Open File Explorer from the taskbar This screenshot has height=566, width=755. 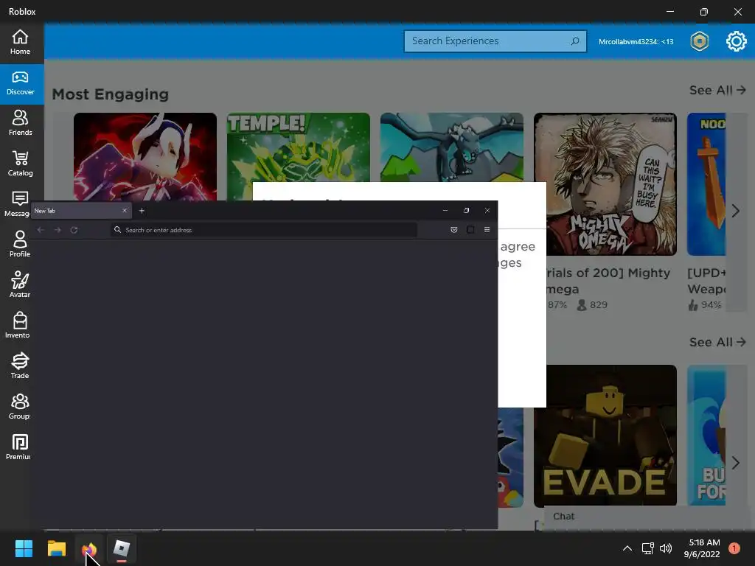tap(57, 548)
